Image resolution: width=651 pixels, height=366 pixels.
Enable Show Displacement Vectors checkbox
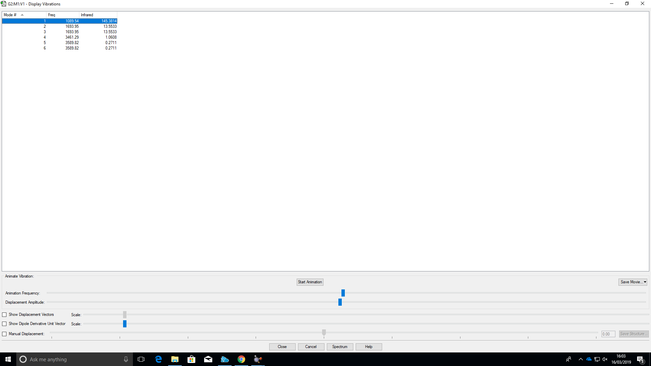tap(4, 315)
